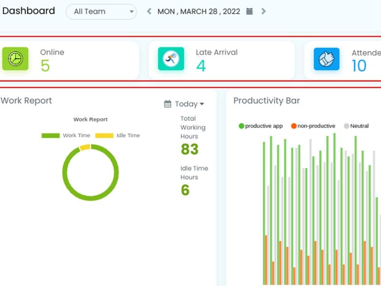381x286 pixels.
Task: Go to next day with right arrow
Action: pos(264,11)
